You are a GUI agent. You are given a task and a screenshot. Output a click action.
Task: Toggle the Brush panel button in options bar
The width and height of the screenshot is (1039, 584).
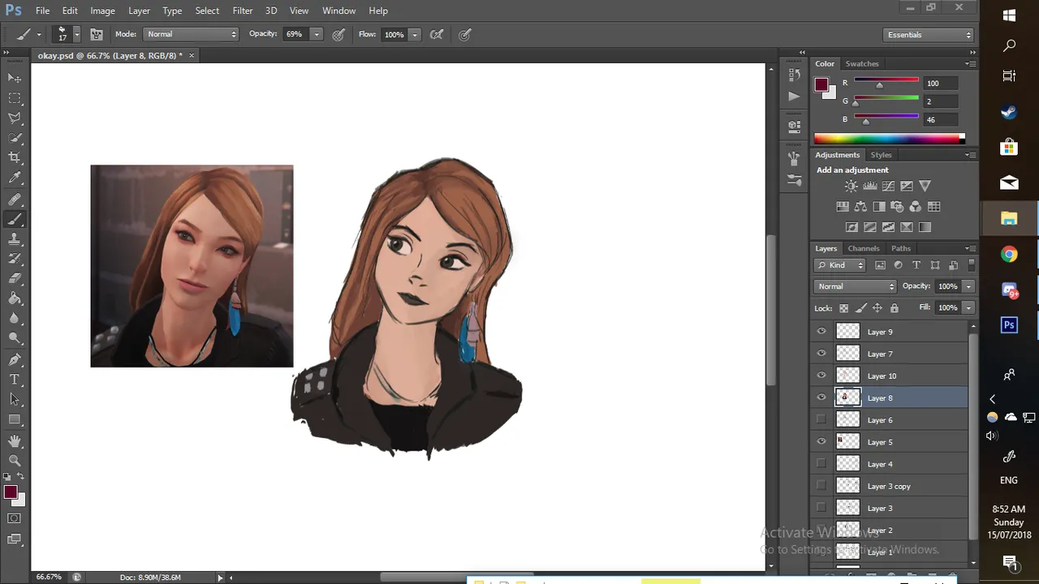96,34
